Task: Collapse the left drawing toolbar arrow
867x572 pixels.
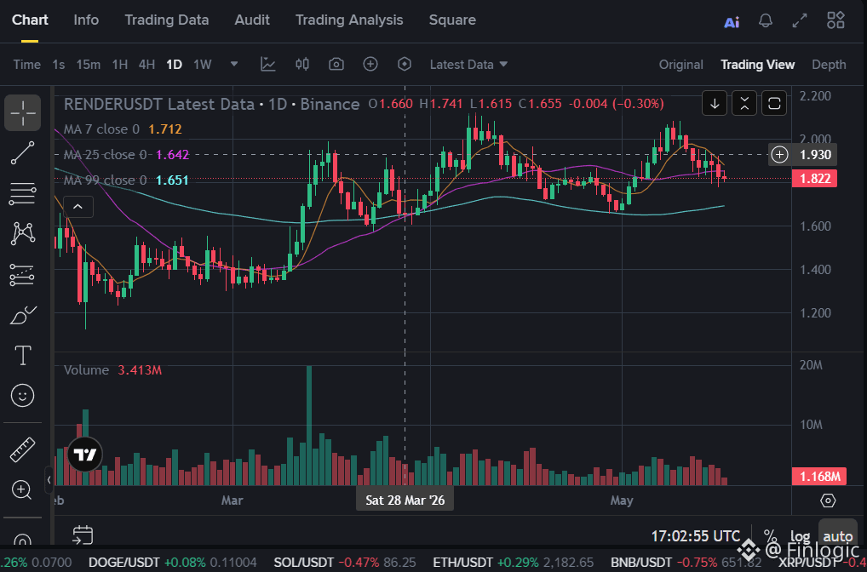Action: (x=49, y=480)
